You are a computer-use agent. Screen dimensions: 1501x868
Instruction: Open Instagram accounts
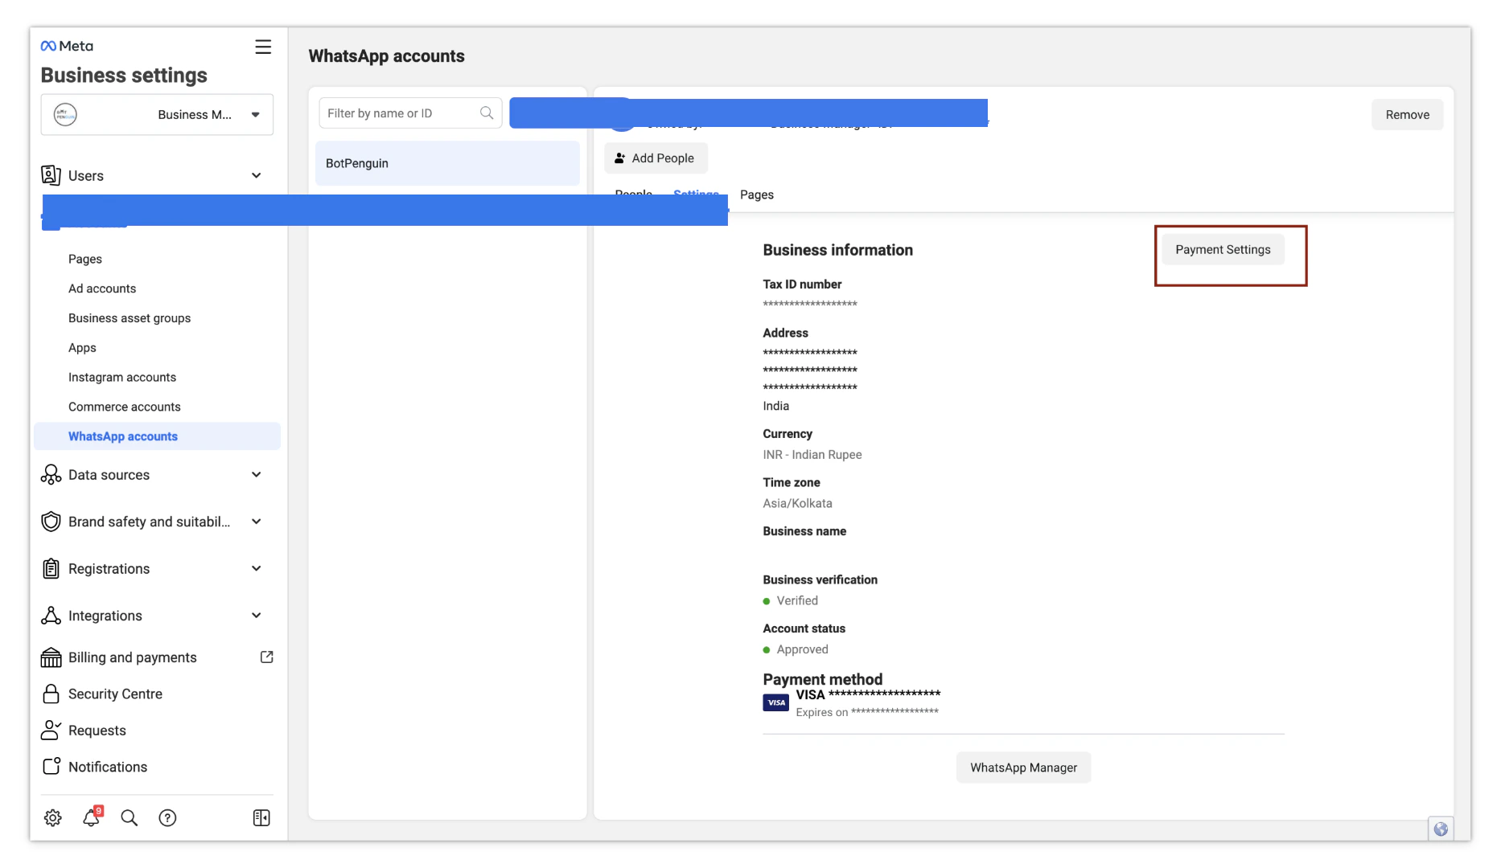point(122,377)
